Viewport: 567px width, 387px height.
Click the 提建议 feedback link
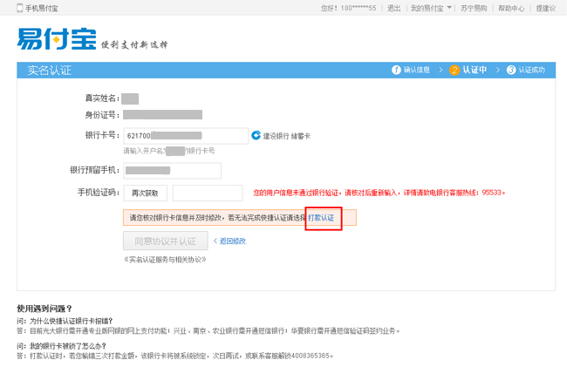[546, 8]
